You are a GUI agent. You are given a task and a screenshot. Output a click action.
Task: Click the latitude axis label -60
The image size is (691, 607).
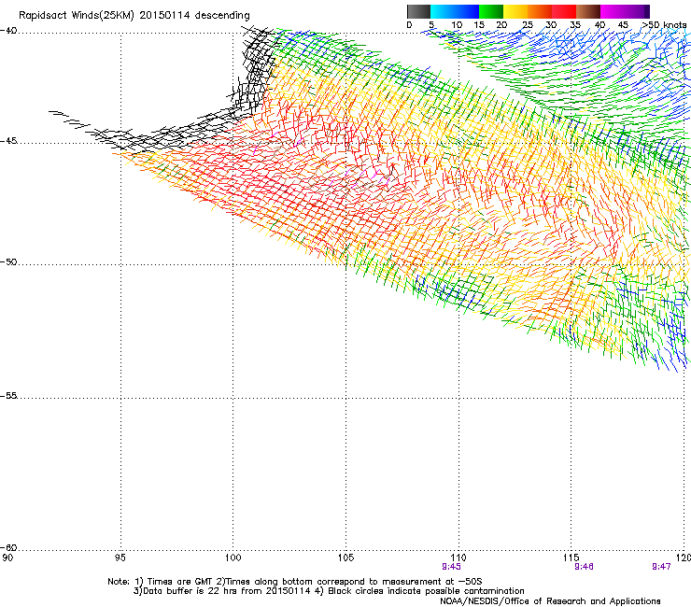click(8, 547)
